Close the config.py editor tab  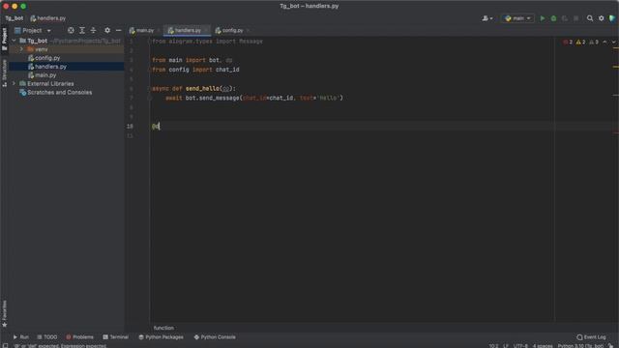point(248,30)
